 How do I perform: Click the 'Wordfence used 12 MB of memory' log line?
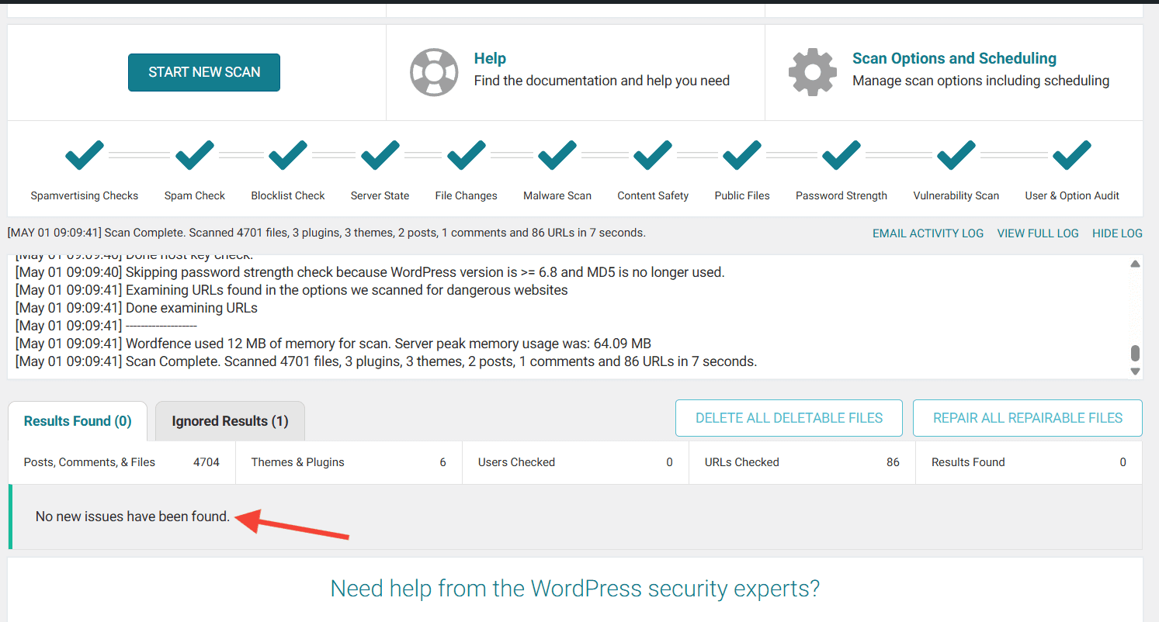[x=333, y=344]
